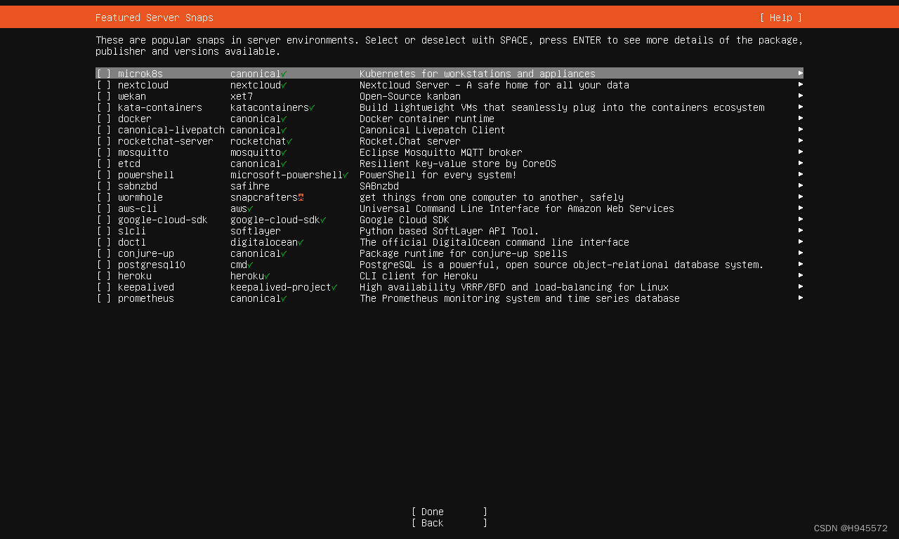This screenshot has height=539, width=899.
Task: Open the wormhole row details arrow
Action: click(x=801, y=197)
